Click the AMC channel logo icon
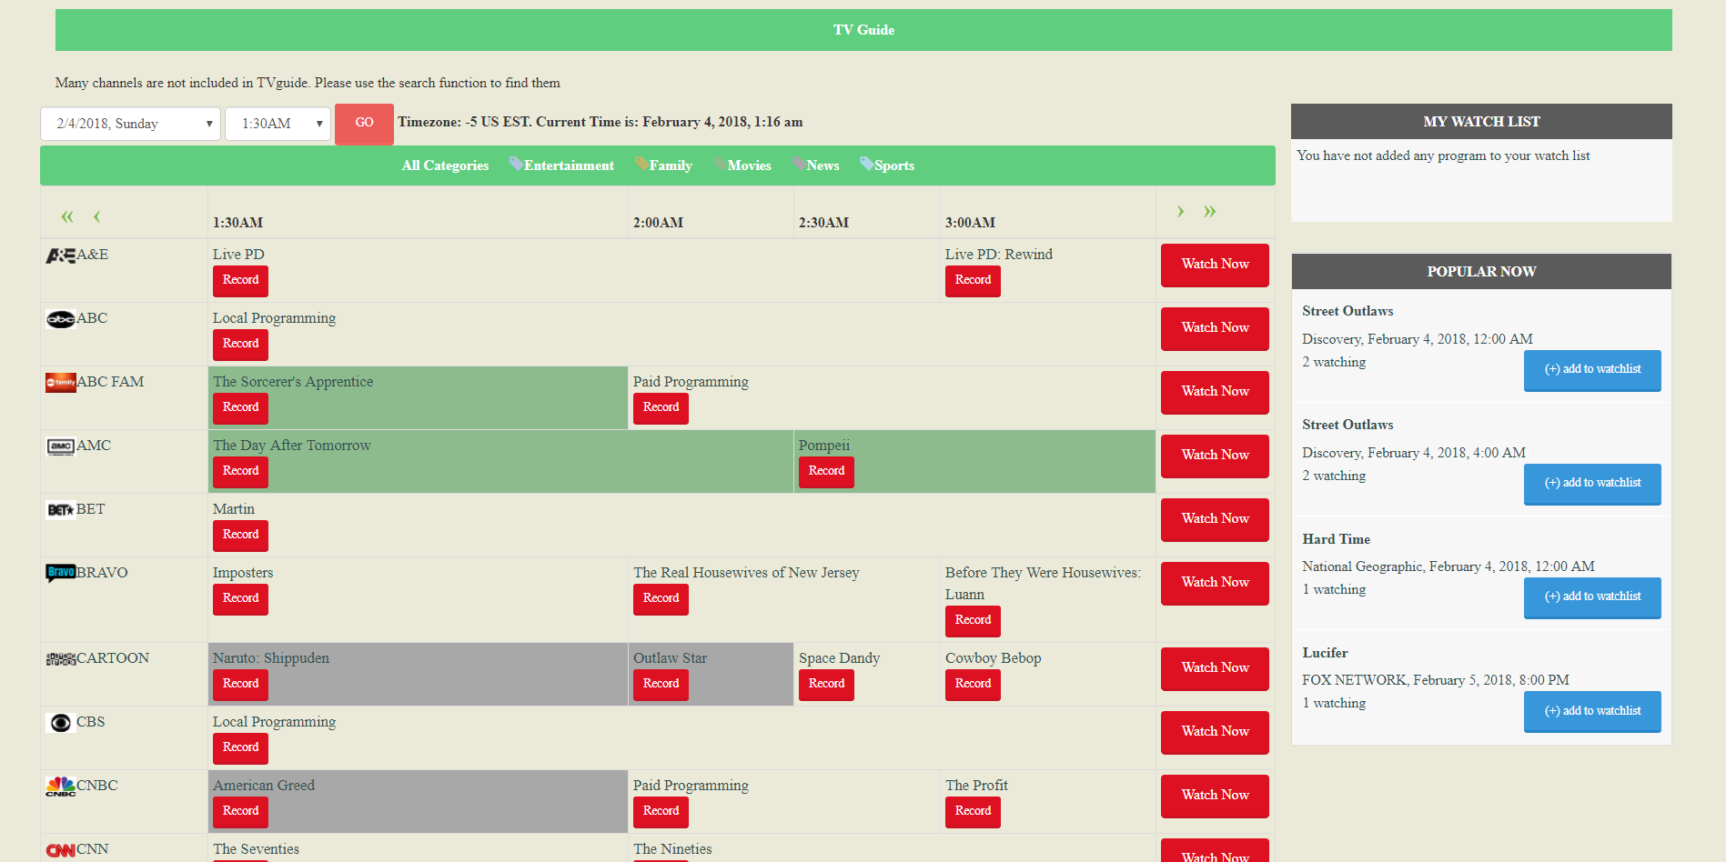This screenshot has height=862, width=1726. [60, 446]
